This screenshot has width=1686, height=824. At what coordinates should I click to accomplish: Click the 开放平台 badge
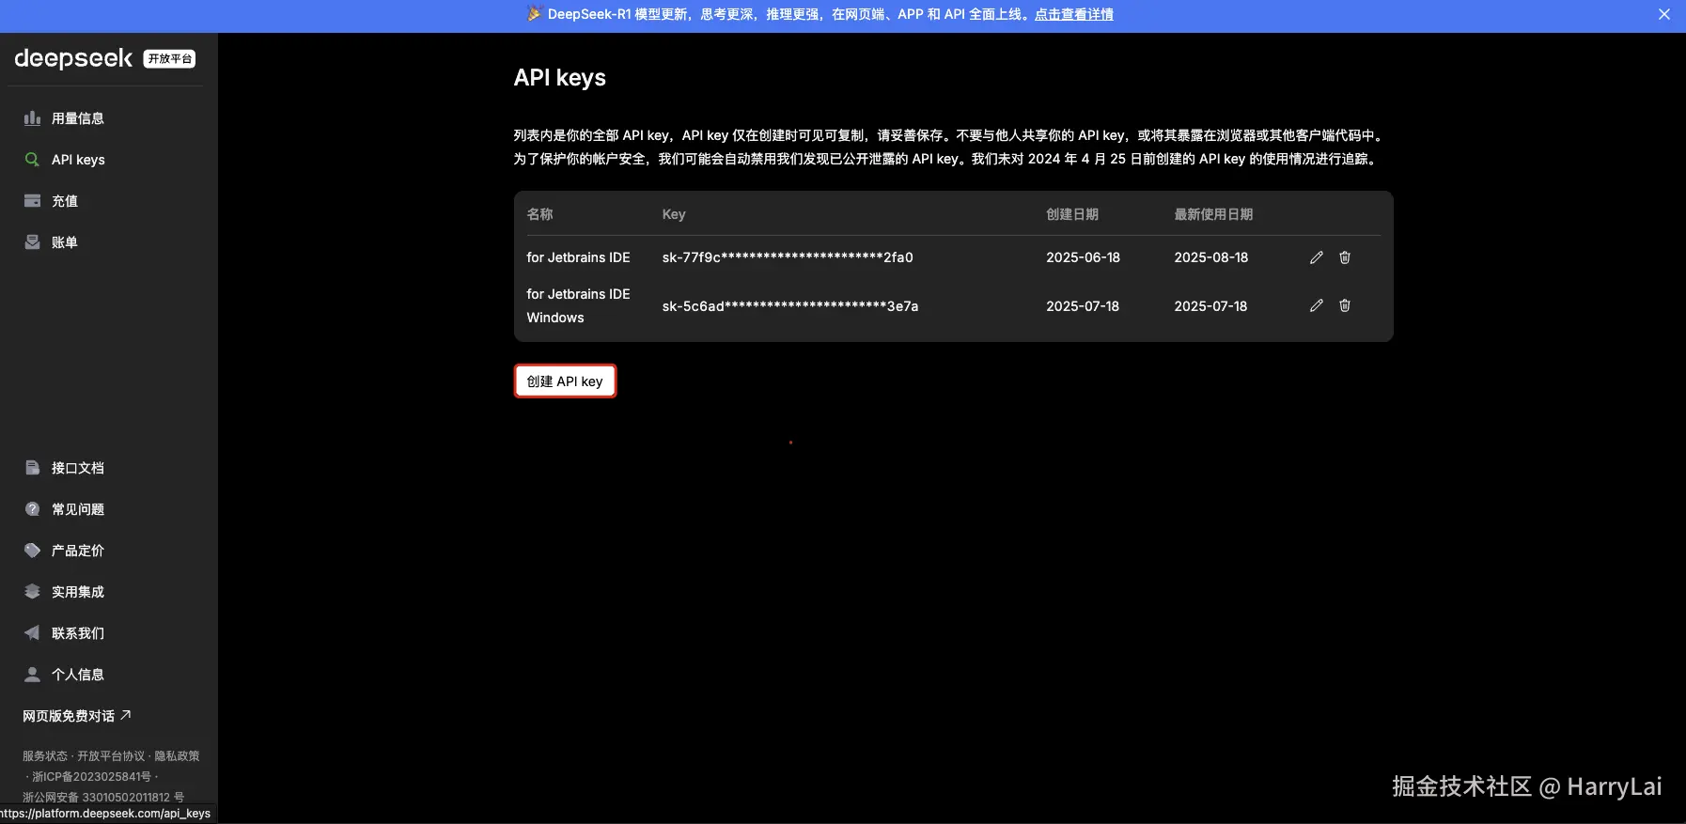point(169,58)
